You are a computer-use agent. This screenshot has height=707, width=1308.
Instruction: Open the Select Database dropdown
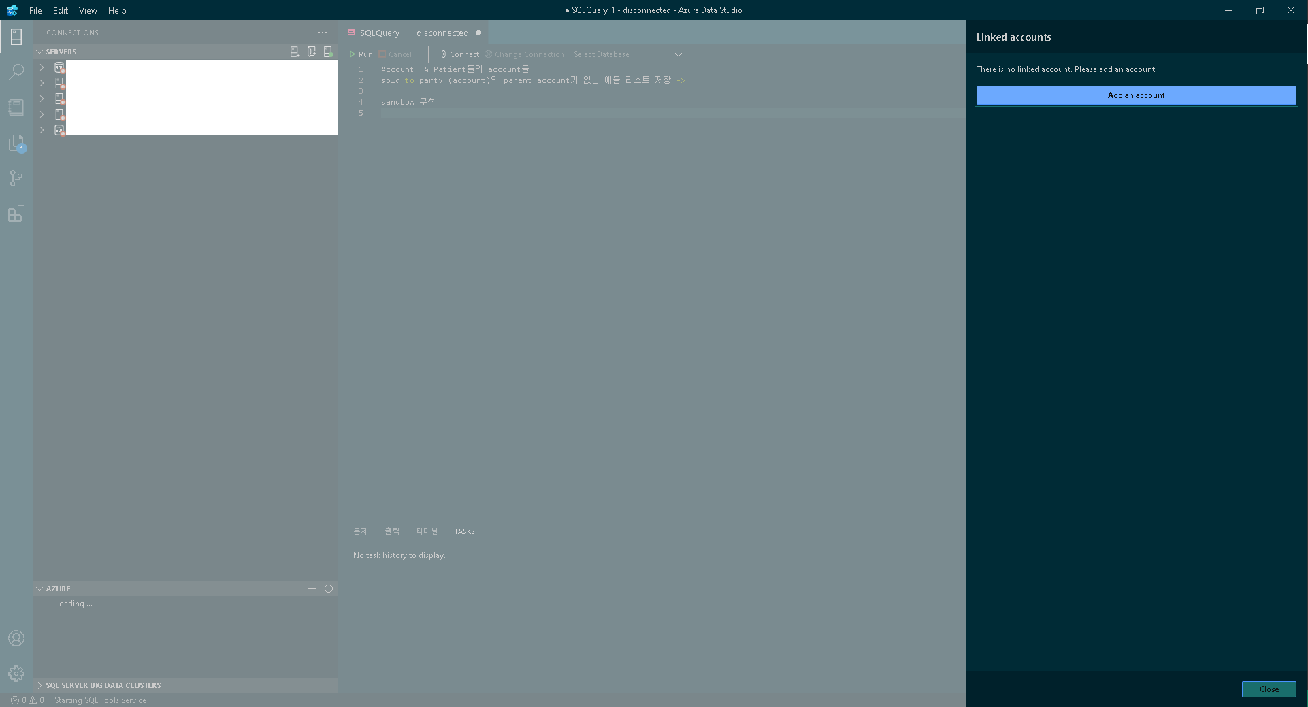627,54
